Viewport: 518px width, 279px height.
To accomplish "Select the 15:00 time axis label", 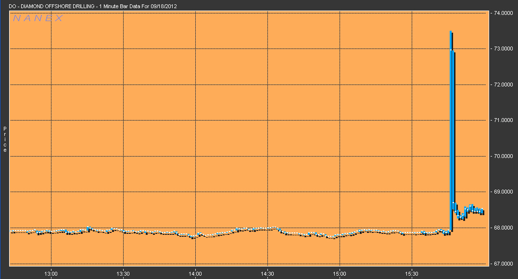I will tap(340, 274).
